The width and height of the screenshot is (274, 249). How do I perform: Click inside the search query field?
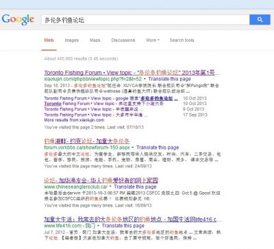click(x=145, y=20)
